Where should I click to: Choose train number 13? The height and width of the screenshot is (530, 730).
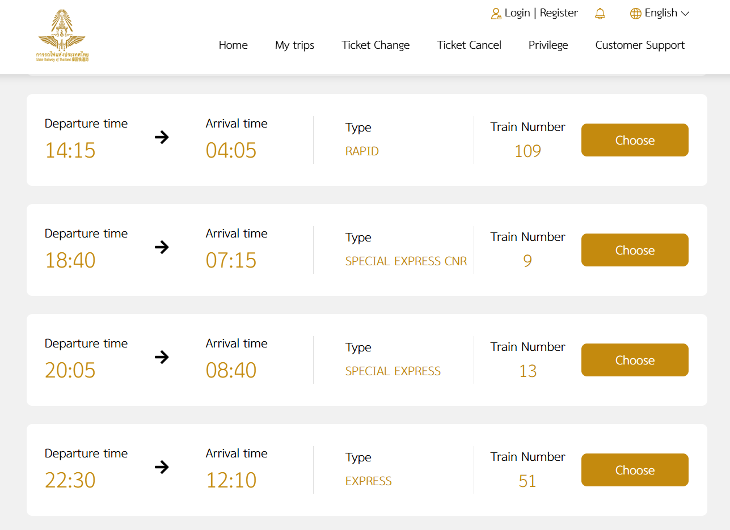point(634,360)
